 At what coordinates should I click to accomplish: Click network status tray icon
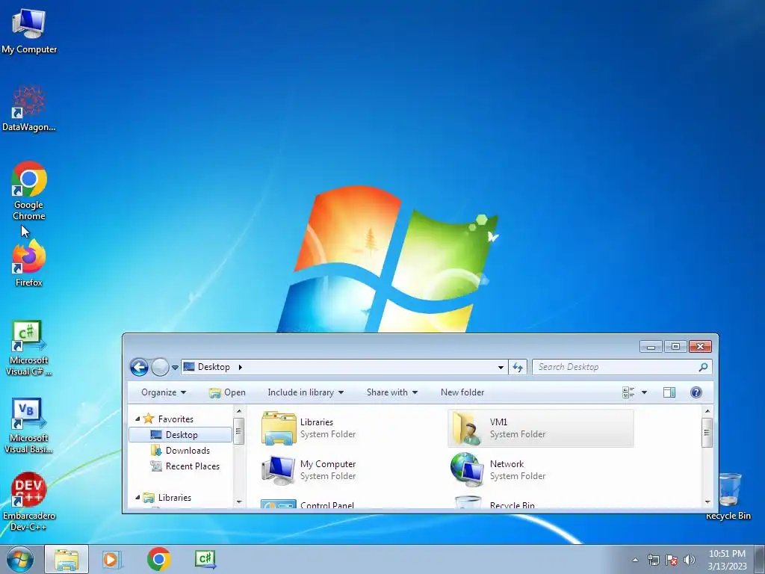pos(653,560)
